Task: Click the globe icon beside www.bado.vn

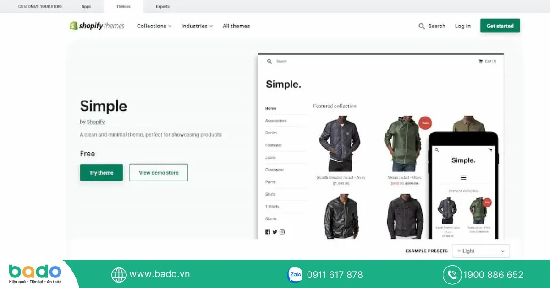Action: (119, 275)
